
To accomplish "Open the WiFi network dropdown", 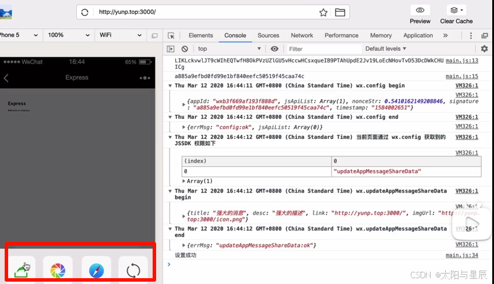I will tap(121, 35).
